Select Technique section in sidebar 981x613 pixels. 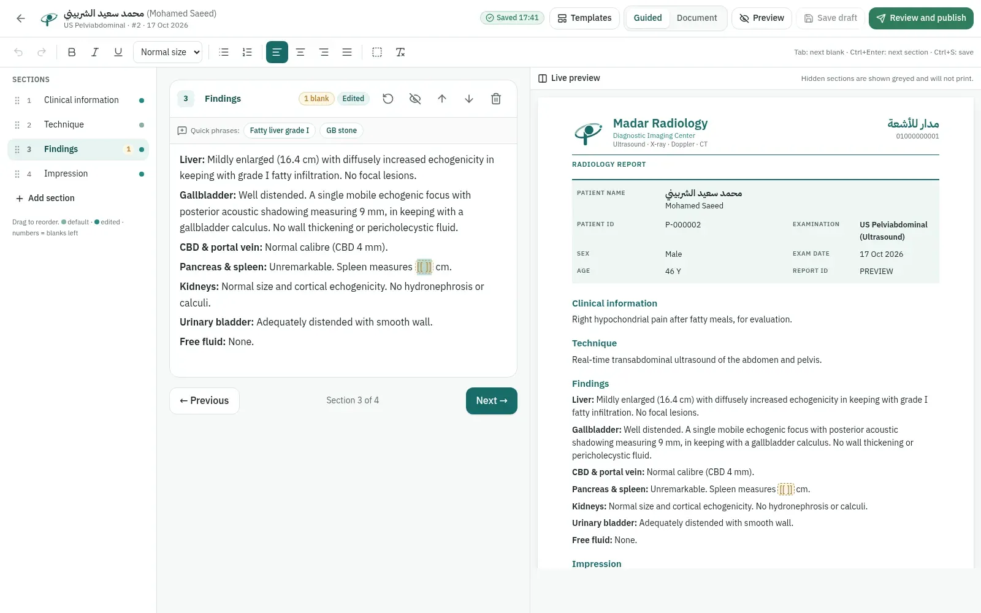click(78, 124)
